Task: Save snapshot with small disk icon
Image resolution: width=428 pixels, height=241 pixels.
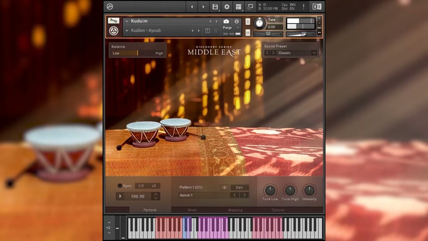Action: click(207, 30)
